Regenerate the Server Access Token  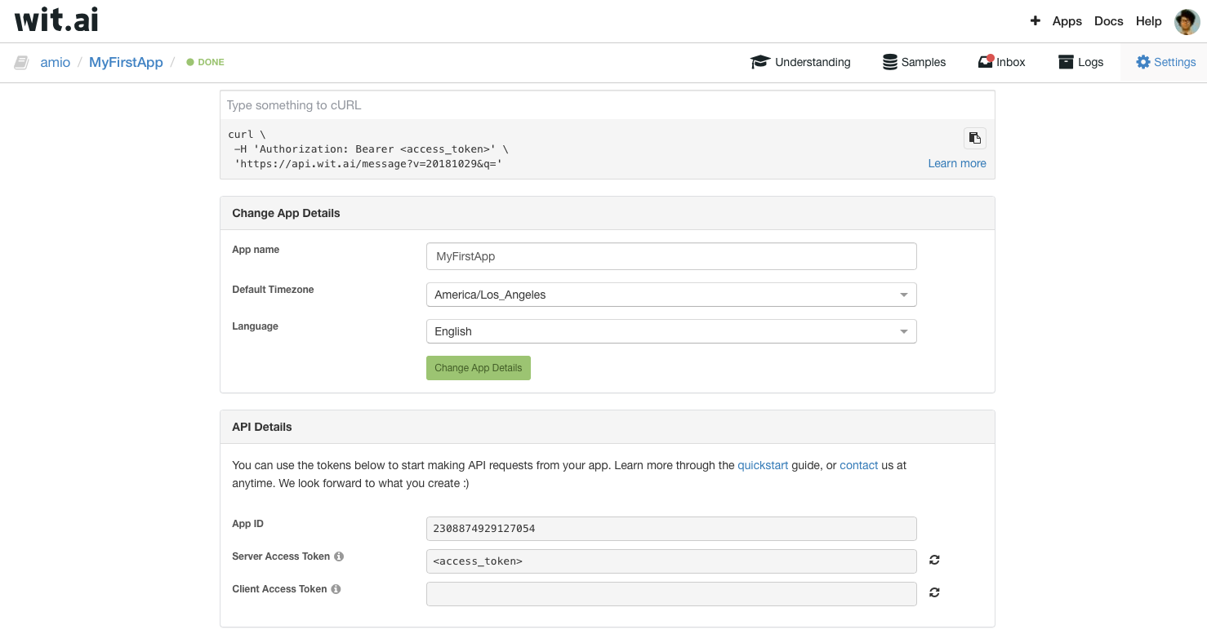click(934, 560)
